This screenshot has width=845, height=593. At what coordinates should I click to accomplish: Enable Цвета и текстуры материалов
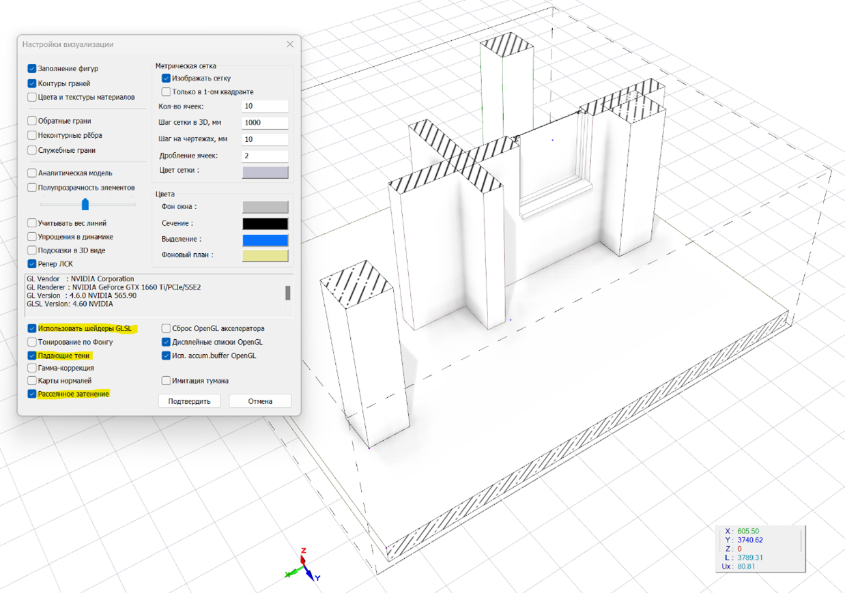click(32, 98)
